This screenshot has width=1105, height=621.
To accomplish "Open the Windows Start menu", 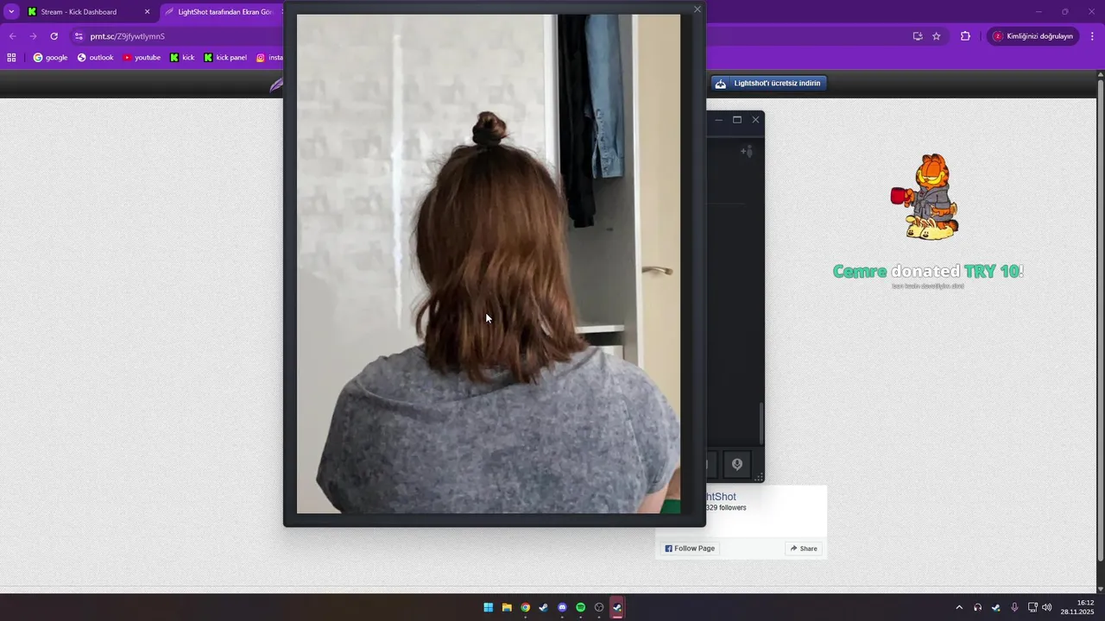I will pyautogui.click(x=489, y=607).
